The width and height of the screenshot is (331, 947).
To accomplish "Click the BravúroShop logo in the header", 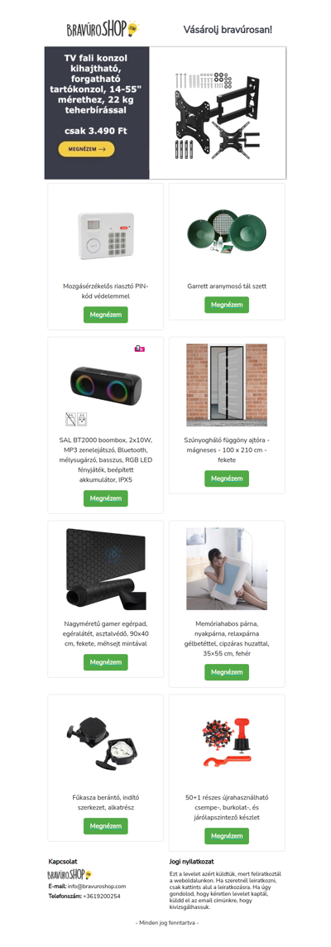I will pyautogui.click(x=103, y=28).
